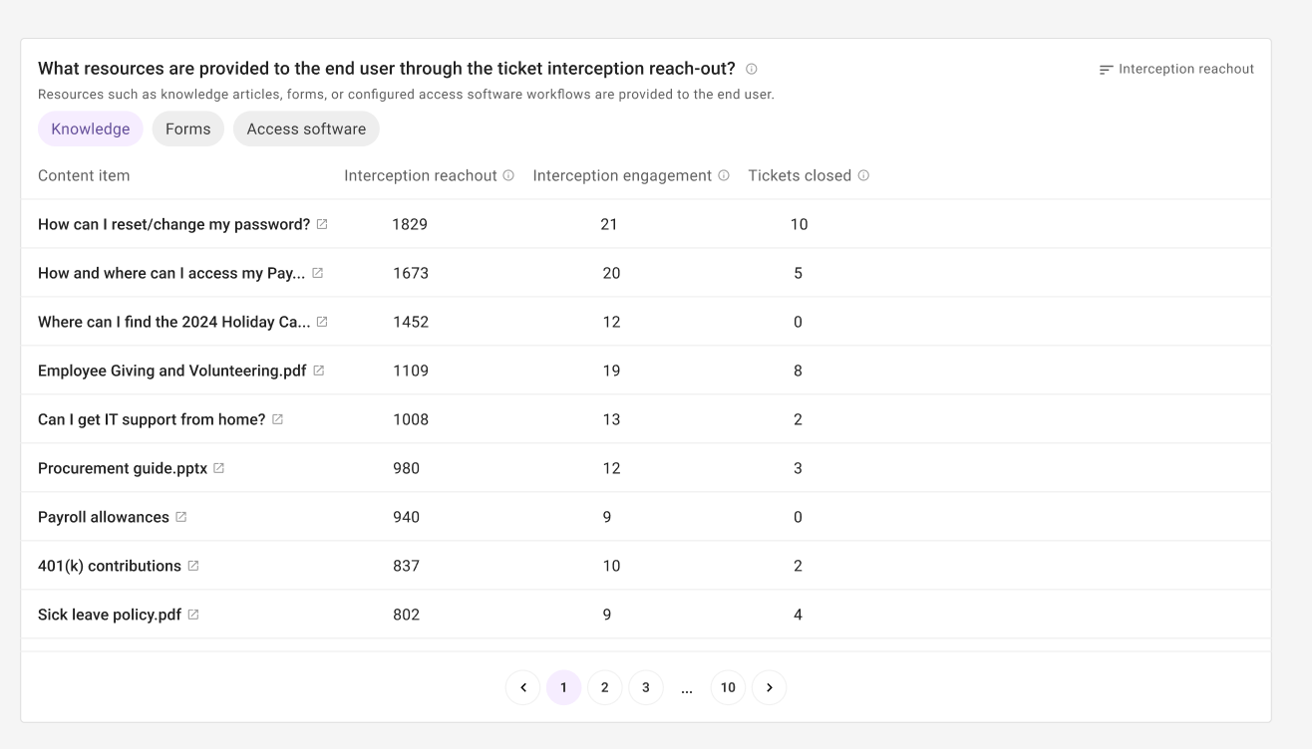Open external link icon beside Procurement guide.pptx

218,468
